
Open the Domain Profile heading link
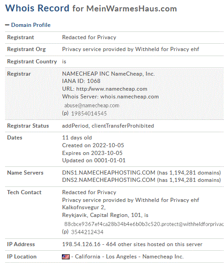point(31,25)
